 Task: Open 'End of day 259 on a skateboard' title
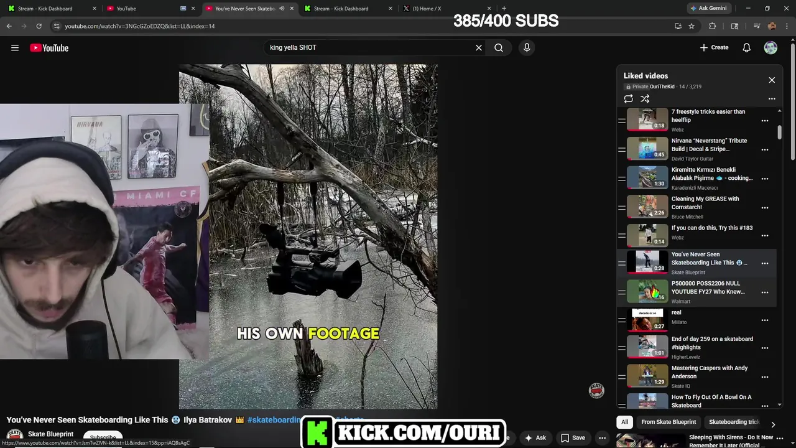[x=712, y=343]
